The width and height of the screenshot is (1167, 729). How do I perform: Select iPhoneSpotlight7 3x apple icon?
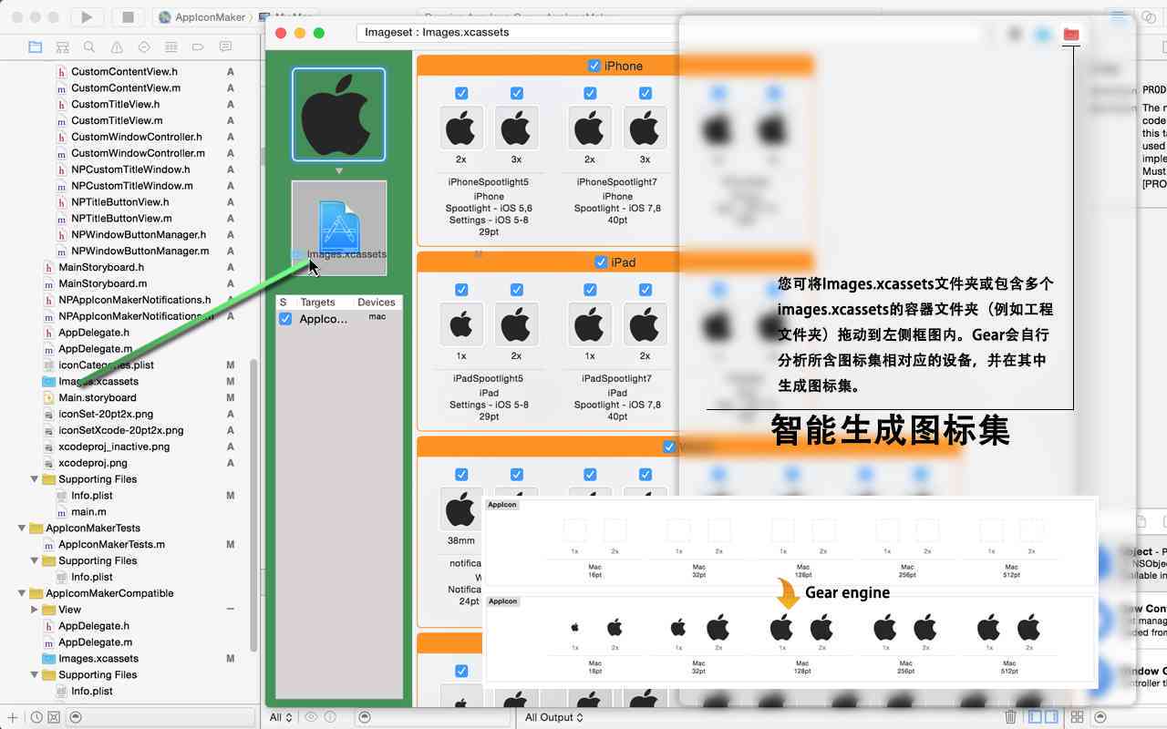[645, 128]
